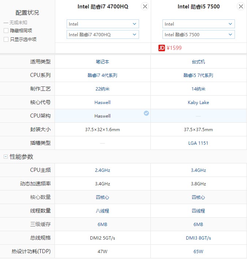Enable 隐藏相同项 checkbox
Screen dimensions: 247x259
tap(6, 30)
